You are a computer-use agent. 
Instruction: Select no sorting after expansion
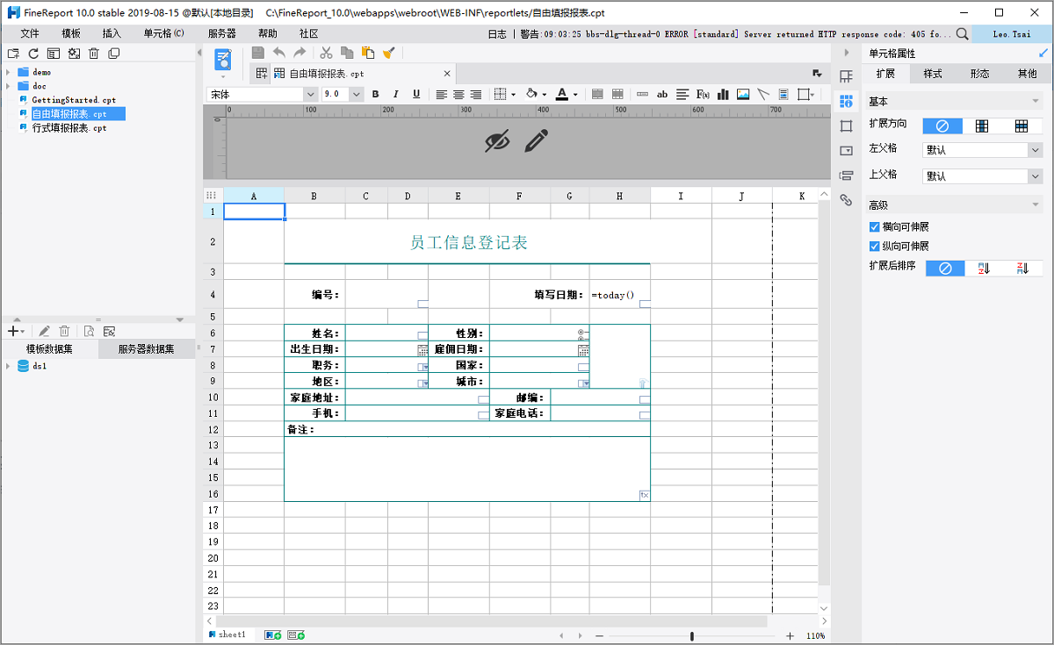(x=945, y=269)
